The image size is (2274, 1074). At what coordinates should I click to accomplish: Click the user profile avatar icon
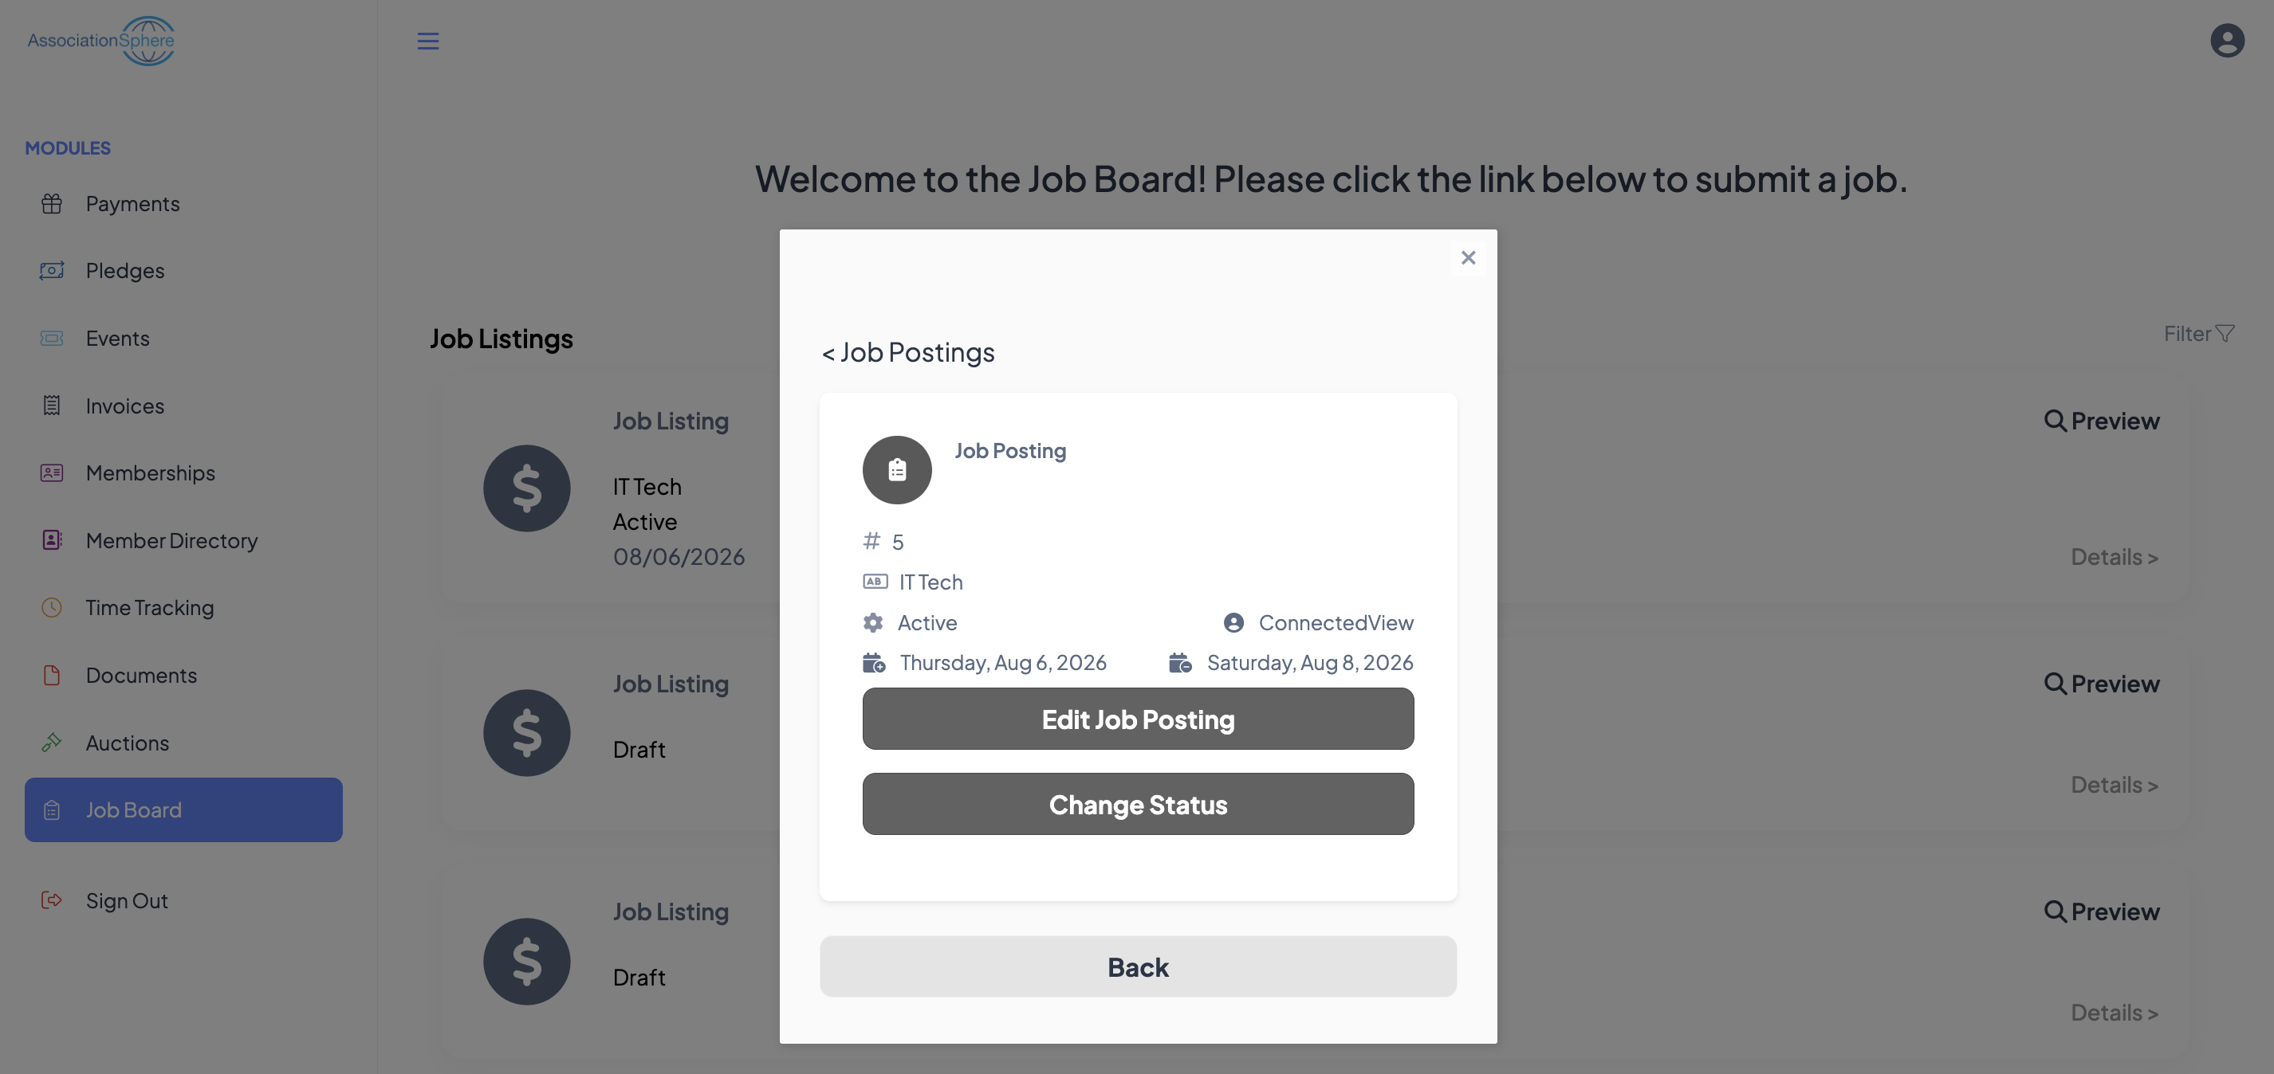click(x=2226, y=41)
